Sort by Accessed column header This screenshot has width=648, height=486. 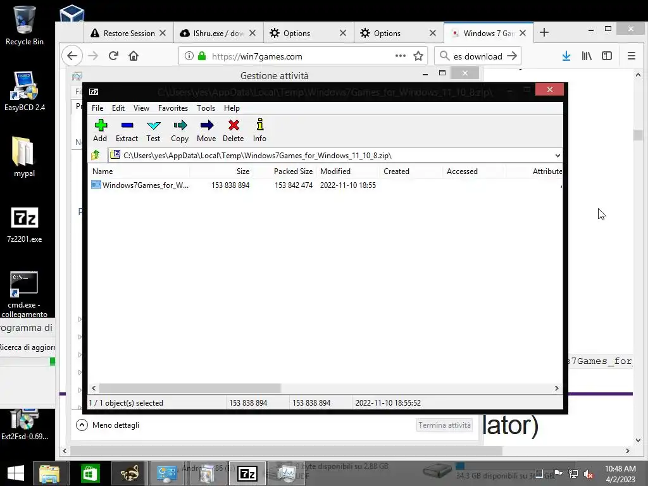475,171
